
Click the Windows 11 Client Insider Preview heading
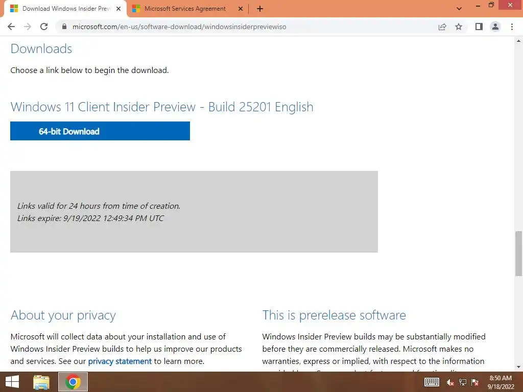point(162,107)
